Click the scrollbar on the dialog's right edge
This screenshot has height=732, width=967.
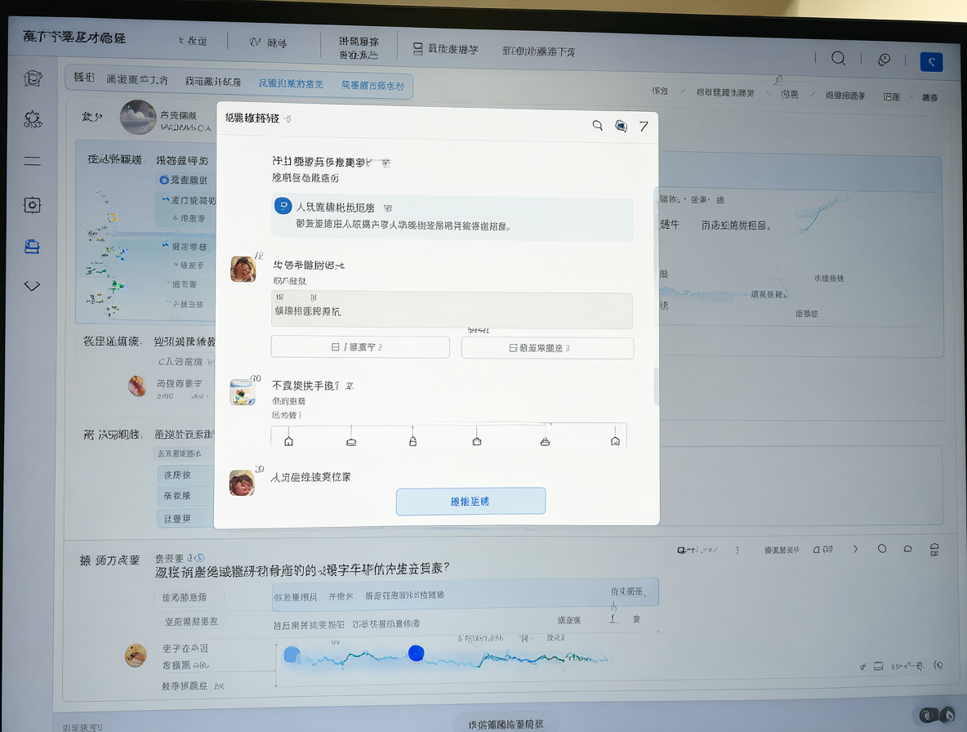pyautogui.click(x=656, y=386)
